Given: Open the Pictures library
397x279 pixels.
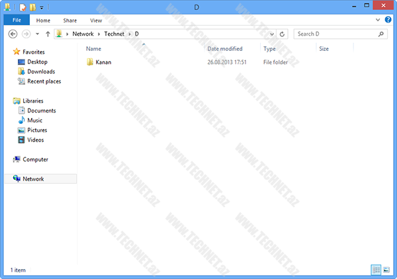Looking at the screenshot, I should (37, 130).
